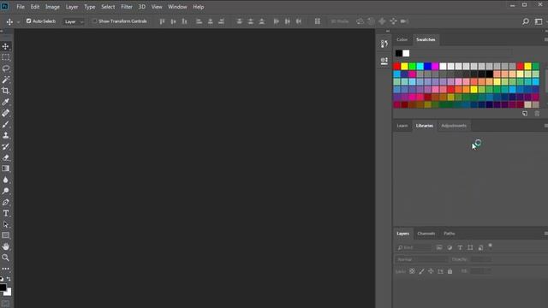Open the Filter menu

pos(127,7)
